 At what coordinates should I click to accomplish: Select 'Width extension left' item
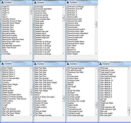(x=108, y=107)
